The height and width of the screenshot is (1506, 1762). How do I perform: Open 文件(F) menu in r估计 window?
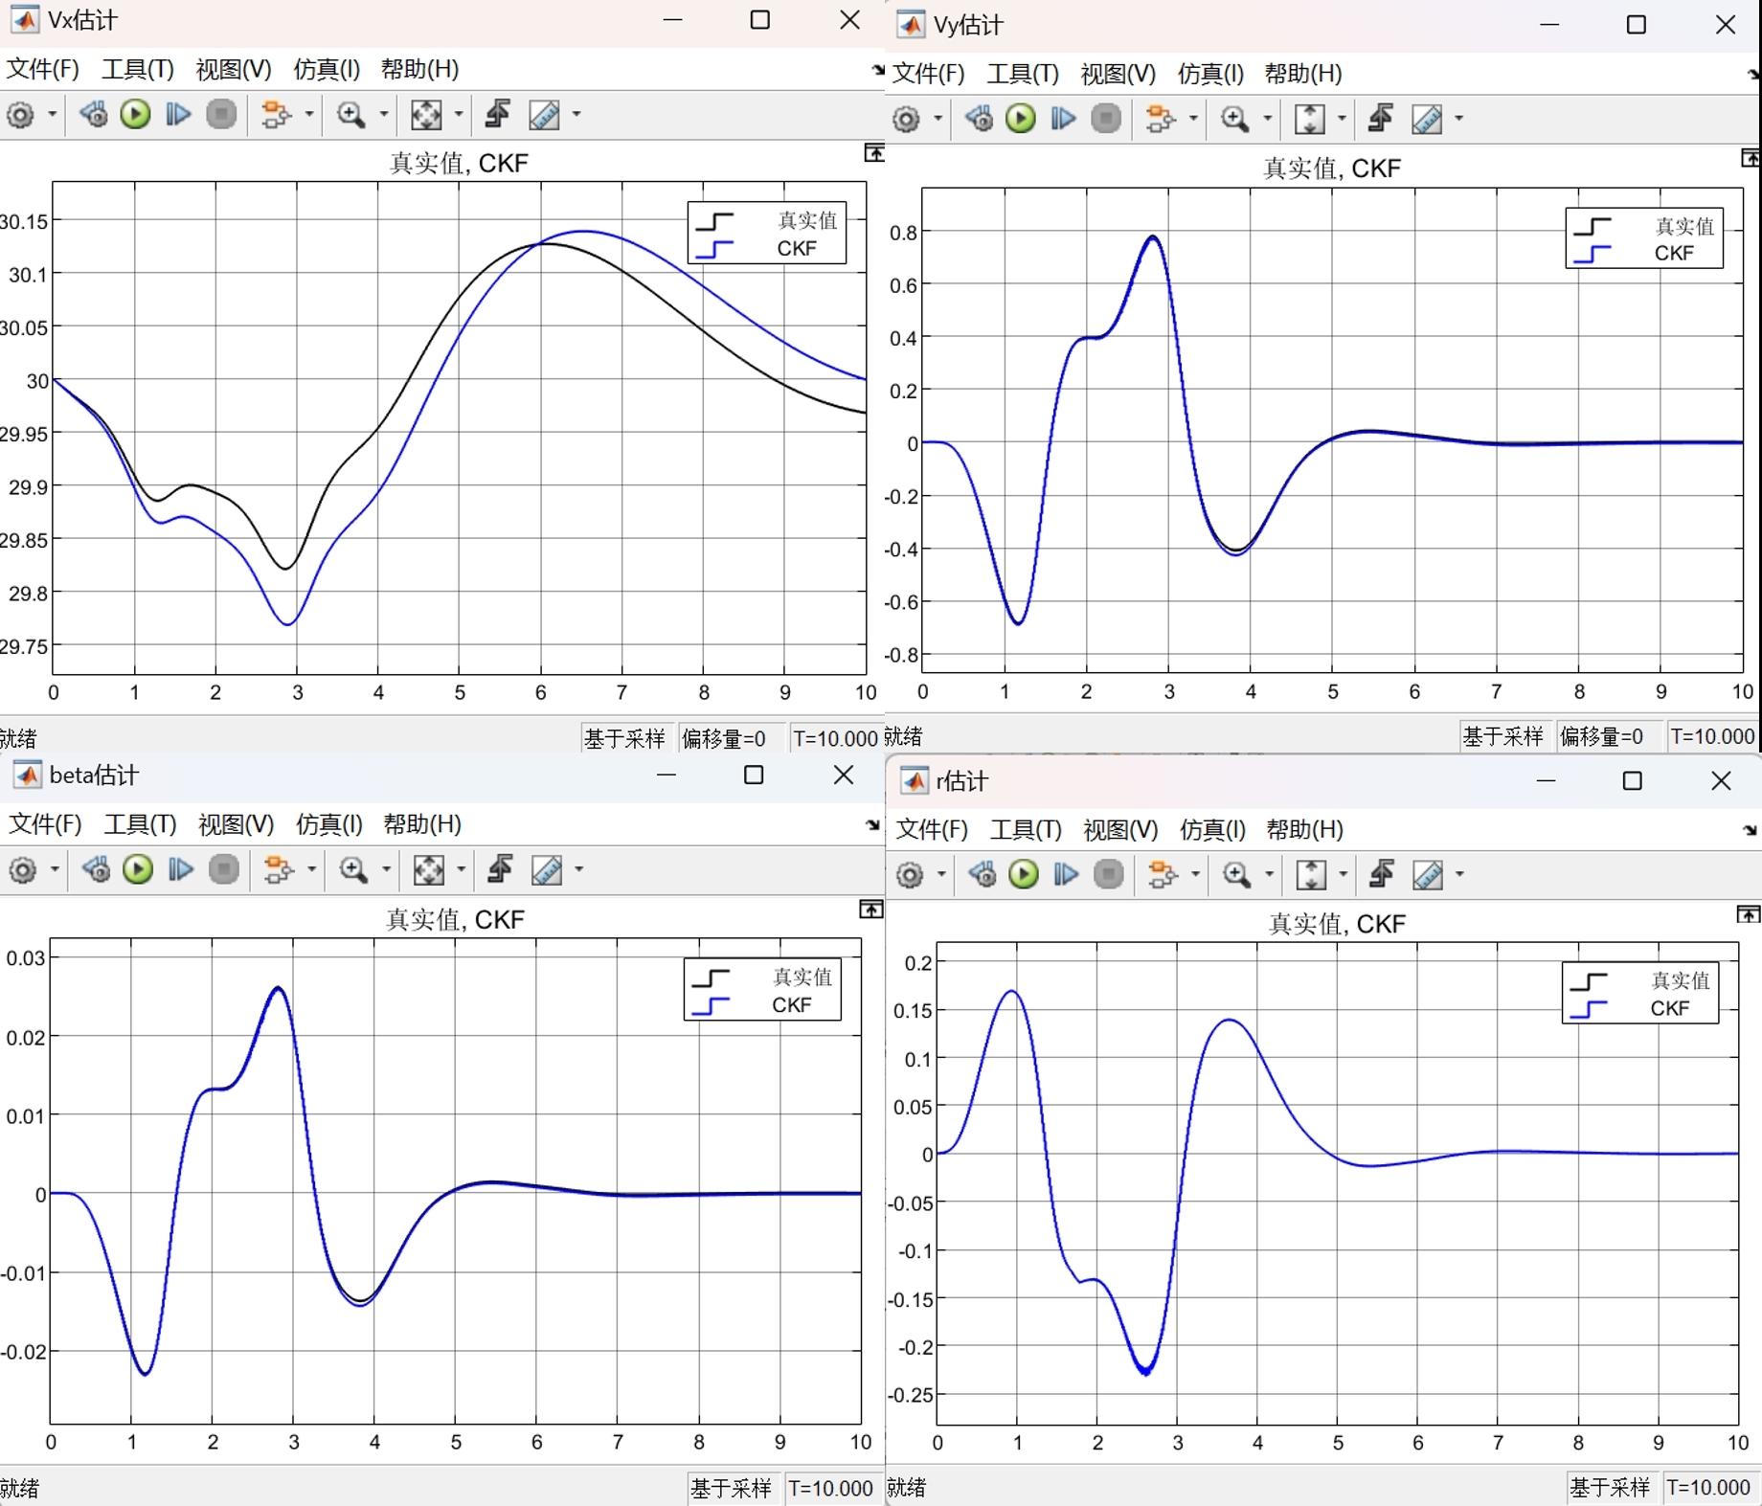[932, 829]
